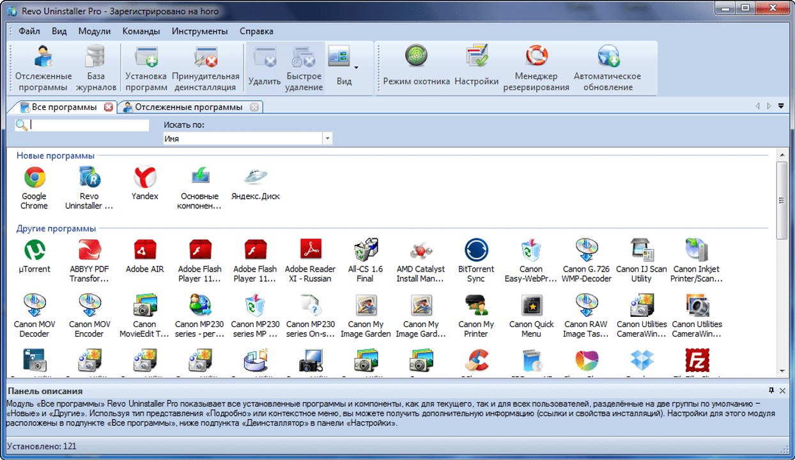Click the vertical scrollbar thumb

point(782,200)
